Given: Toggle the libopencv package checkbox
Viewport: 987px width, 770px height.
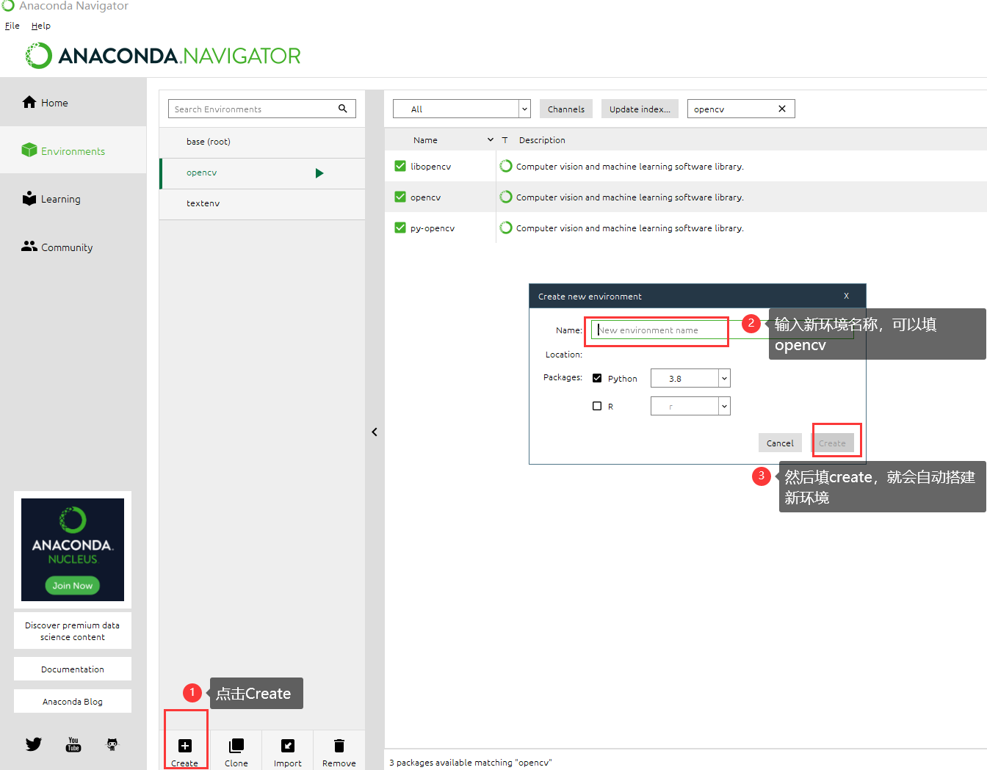Looking at the screenshot, I should pos(400,166).
